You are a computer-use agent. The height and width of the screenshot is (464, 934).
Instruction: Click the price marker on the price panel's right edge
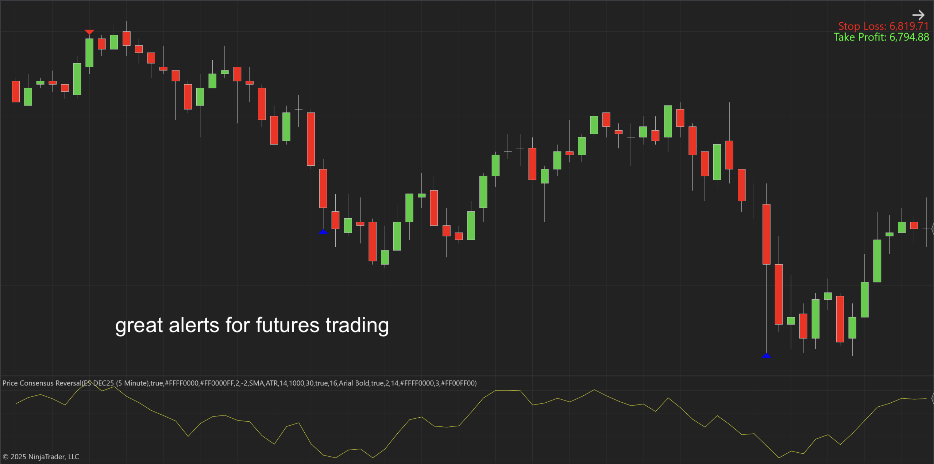932,229
